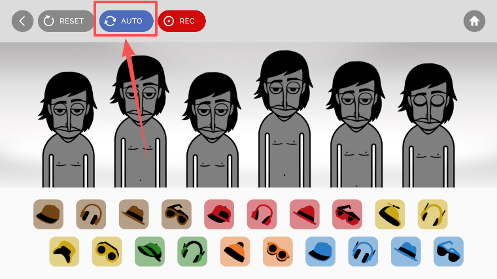This screenshot has height=279, width=497.
Task: Choose the red baseball cap icon
Action: 219,214
